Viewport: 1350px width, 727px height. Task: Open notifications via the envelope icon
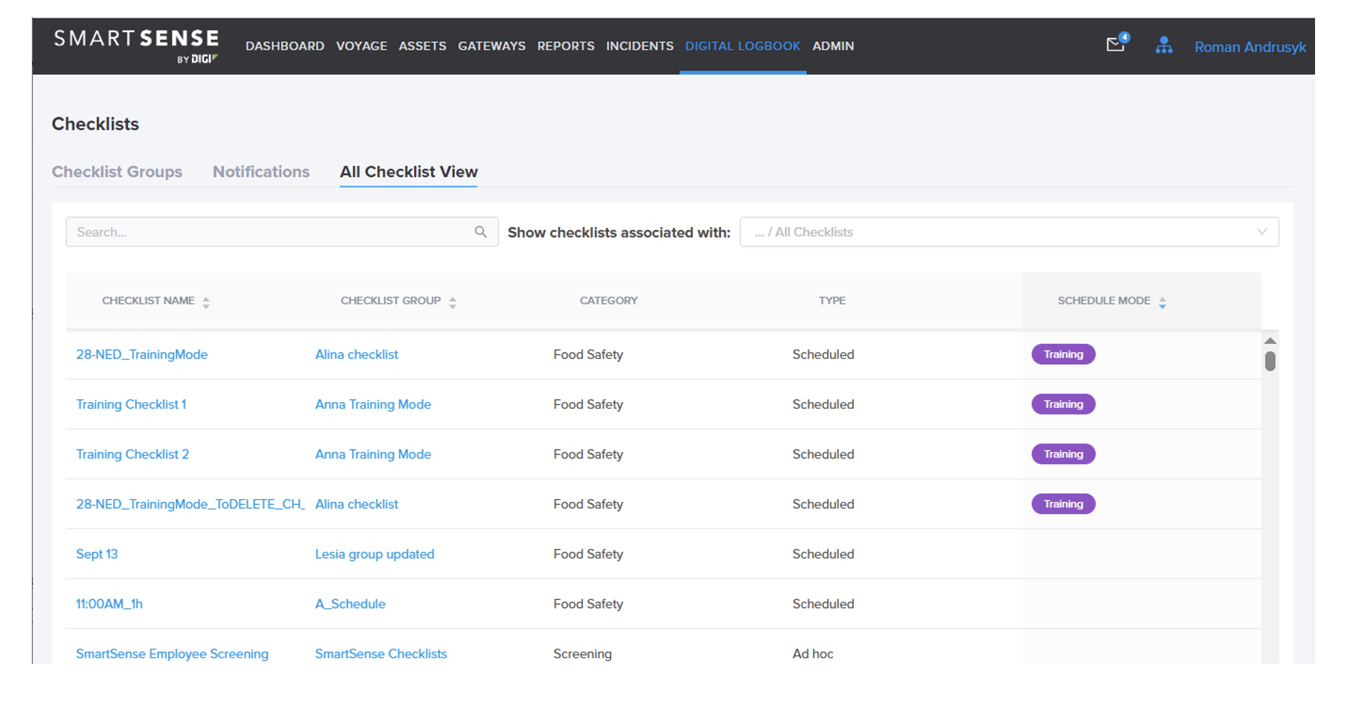[1115, 45]
